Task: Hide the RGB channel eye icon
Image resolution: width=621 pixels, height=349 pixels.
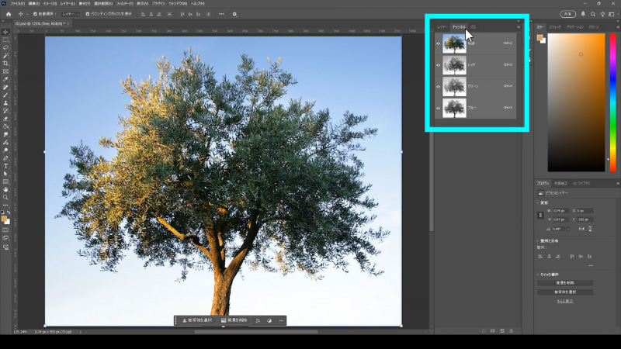Action: coord(438,43)
